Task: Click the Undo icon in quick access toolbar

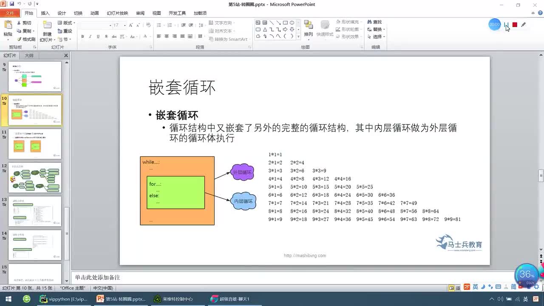Action: coord(19,4)
